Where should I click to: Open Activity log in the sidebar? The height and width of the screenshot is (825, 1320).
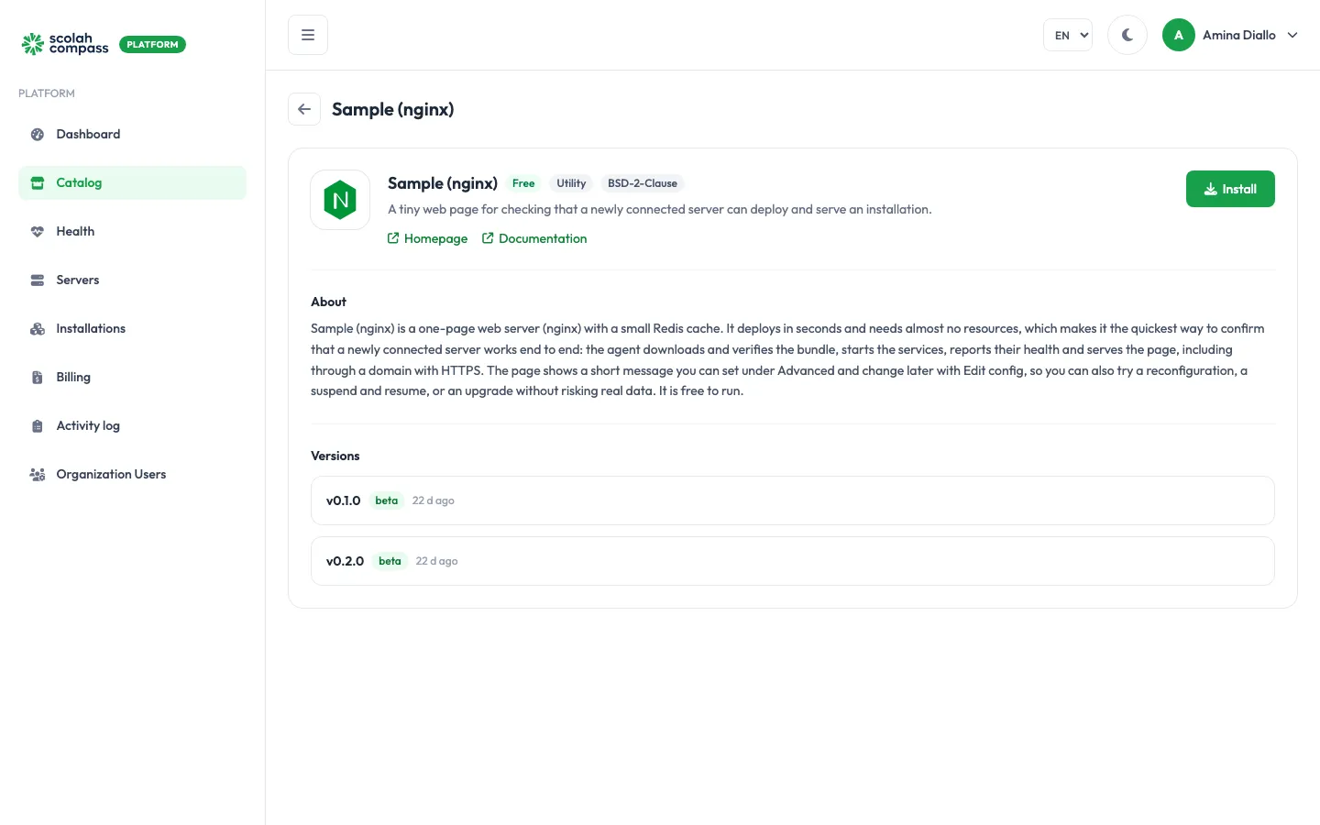pos(132,426)
